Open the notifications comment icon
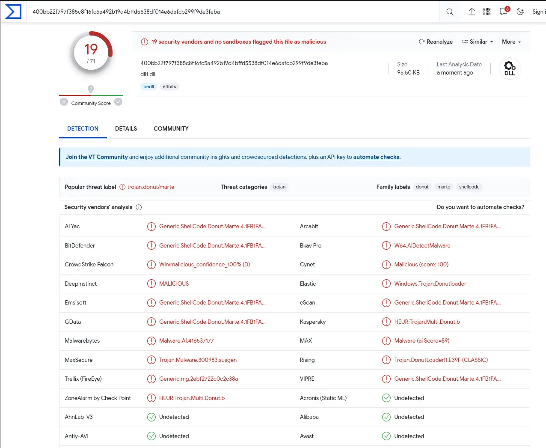546x448 pixels. [504, 12]
